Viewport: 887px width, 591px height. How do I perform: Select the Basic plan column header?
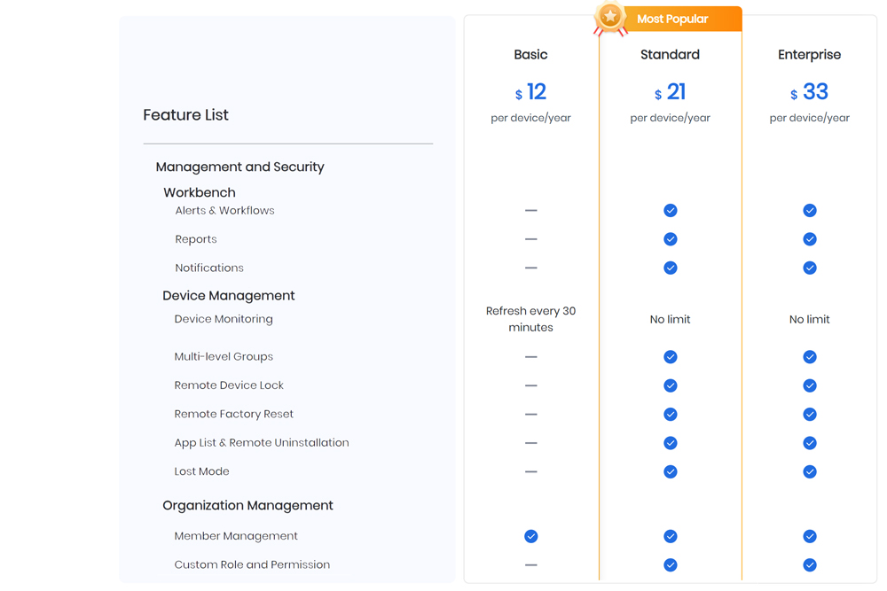click(x=530, y=54)
